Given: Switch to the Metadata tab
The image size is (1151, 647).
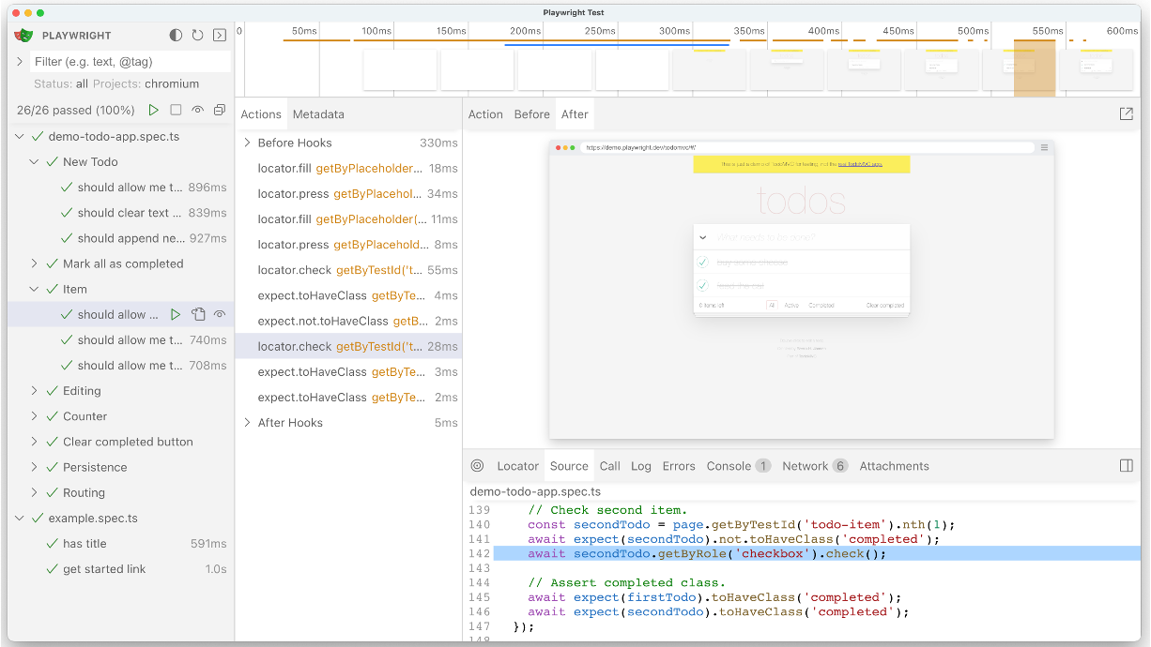Looking at the screenshot, I should pos(318,114).
